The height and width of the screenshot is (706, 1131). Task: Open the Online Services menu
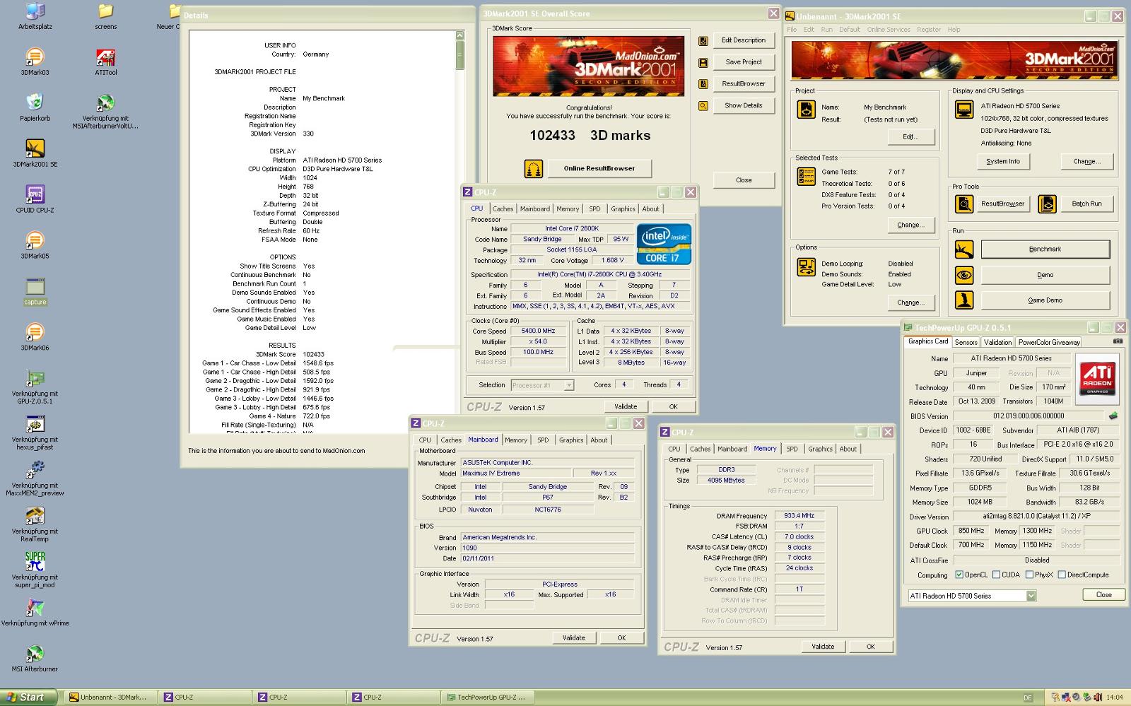889,30
